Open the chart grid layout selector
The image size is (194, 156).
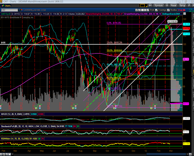(x=143, y=5)
